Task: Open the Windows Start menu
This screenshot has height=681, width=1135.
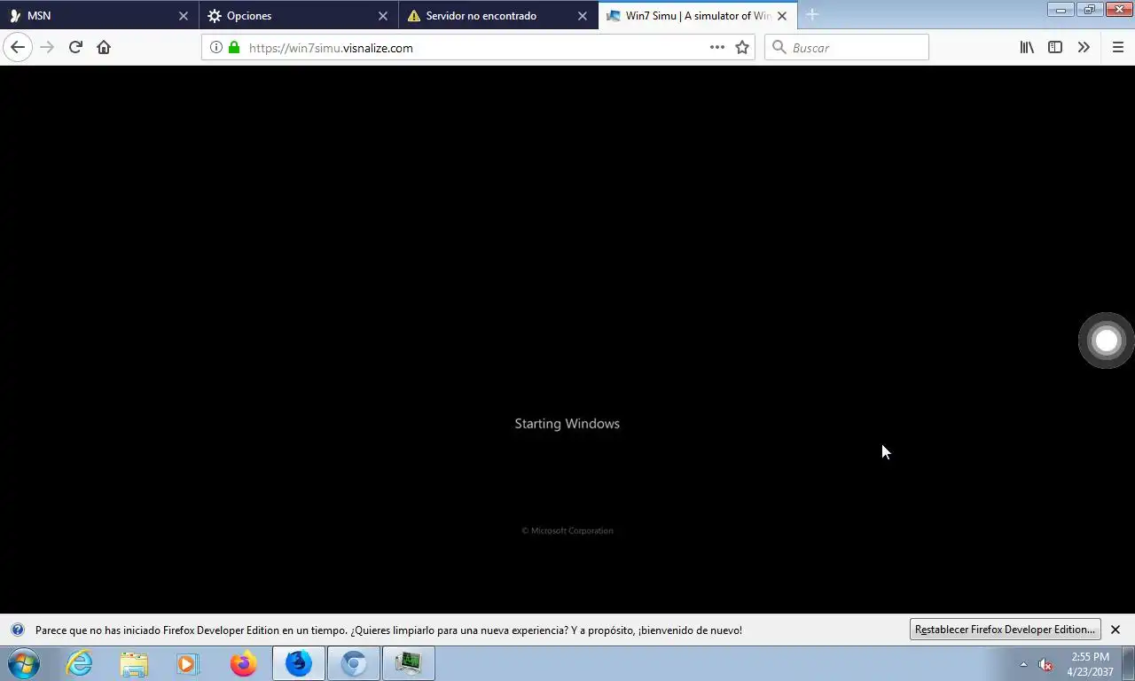Action: click(23, 663)
